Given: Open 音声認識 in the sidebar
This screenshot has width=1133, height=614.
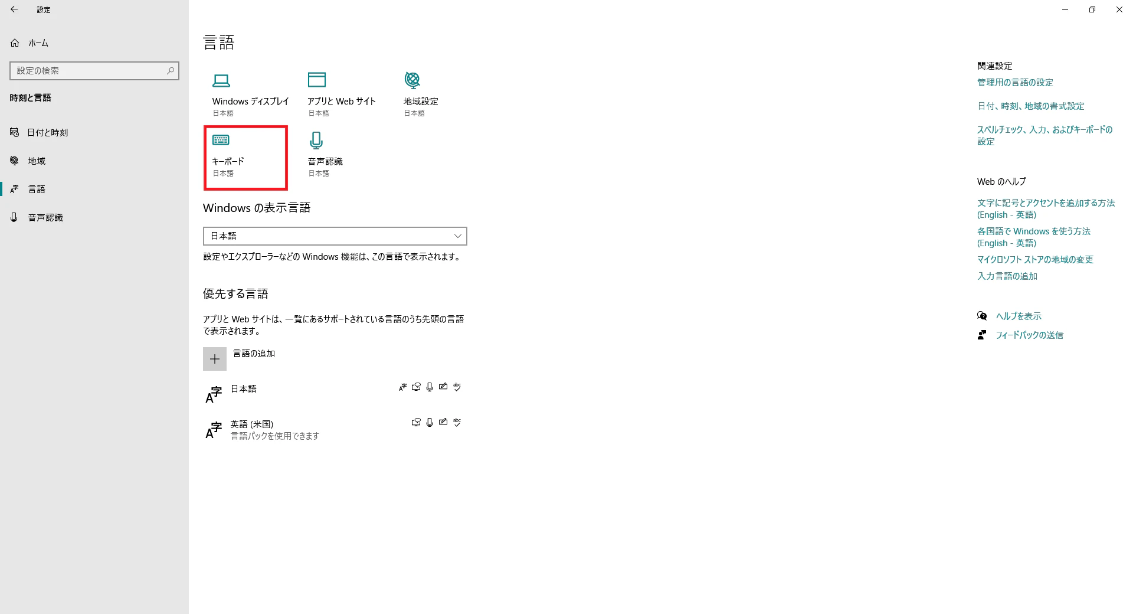Looking at the screenshot, I should [x=45, y=217].
